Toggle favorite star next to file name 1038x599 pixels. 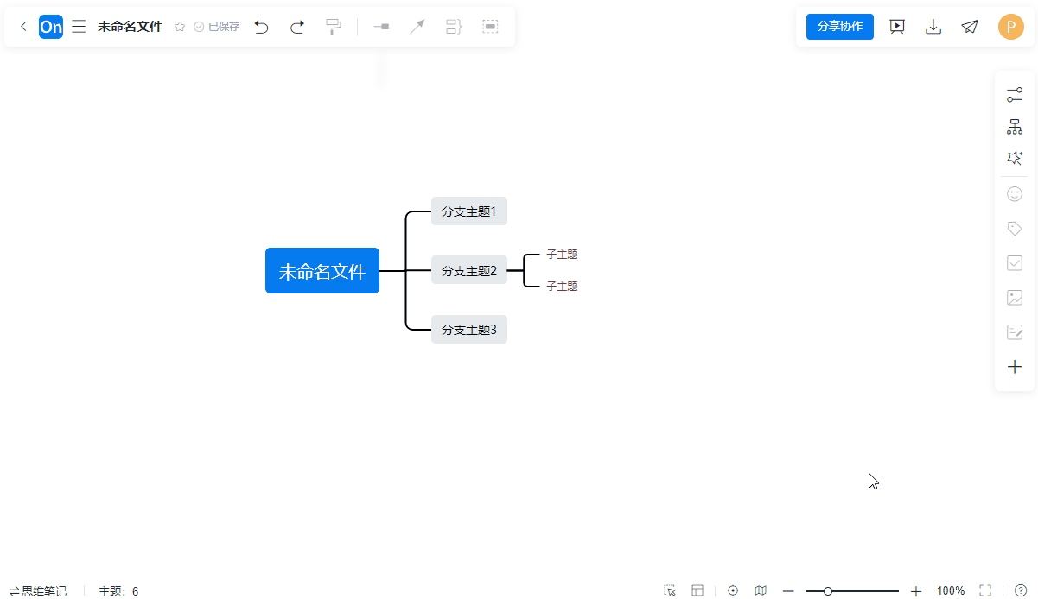tap(180, 27)
